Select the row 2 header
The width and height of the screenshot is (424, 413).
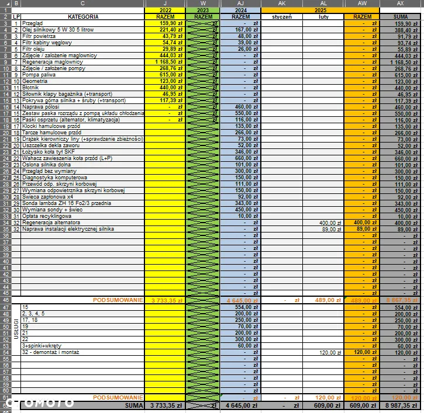pos(6,17)
